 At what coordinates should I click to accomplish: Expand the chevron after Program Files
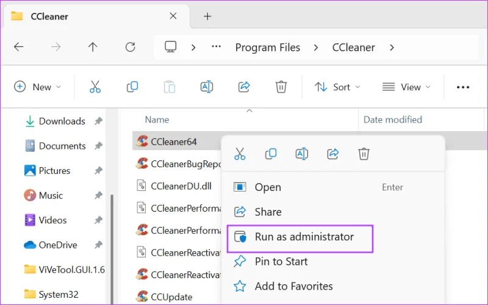click(x=315, y=48)
